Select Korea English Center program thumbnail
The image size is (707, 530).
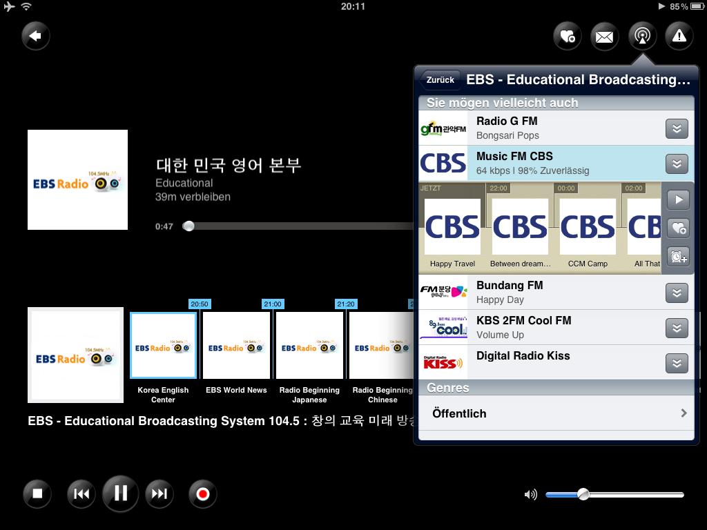point(163,346)
